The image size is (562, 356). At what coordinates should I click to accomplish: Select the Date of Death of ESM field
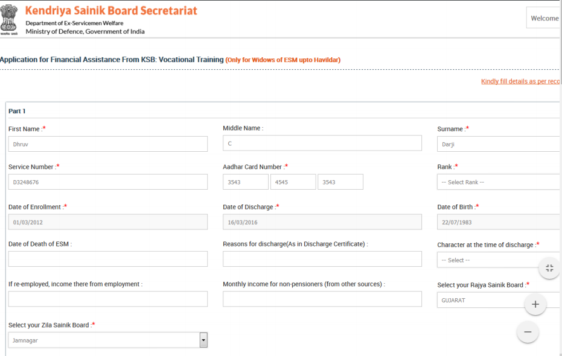tap(107, 259)
